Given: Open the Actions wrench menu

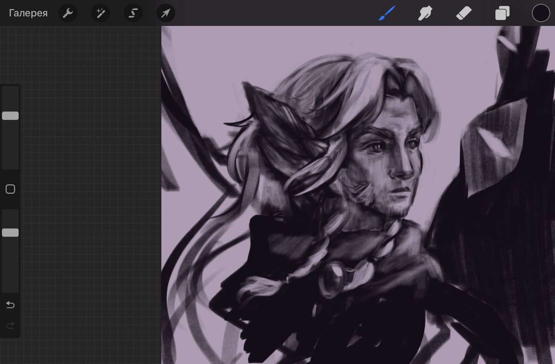Looking at the screenshot, I should pos(68,13).
